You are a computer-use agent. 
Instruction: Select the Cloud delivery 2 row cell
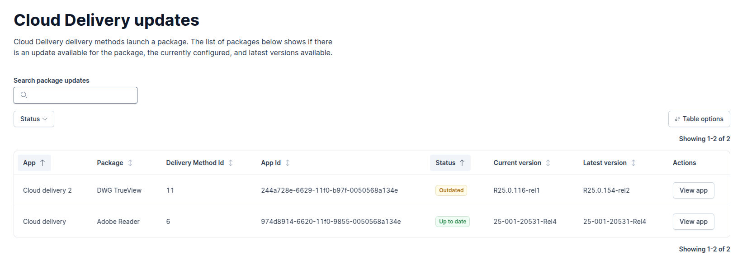[x=47, y=190]
